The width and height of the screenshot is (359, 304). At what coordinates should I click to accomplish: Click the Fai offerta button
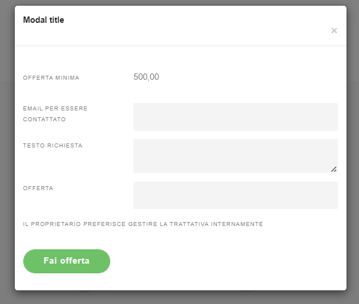(66, 261)
